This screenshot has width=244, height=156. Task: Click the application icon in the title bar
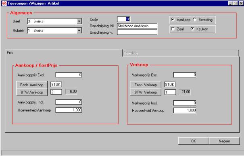coord(4,3)
